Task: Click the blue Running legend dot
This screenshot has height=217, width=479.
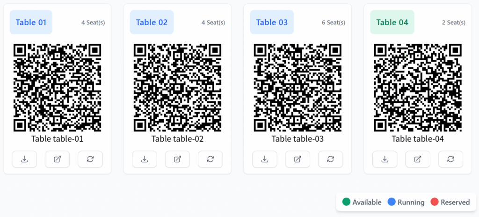Action: [x=392, y=202]
